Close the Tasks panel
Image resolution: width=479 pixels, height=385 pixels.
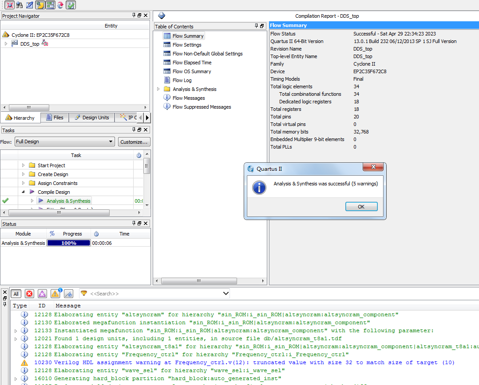146,130
